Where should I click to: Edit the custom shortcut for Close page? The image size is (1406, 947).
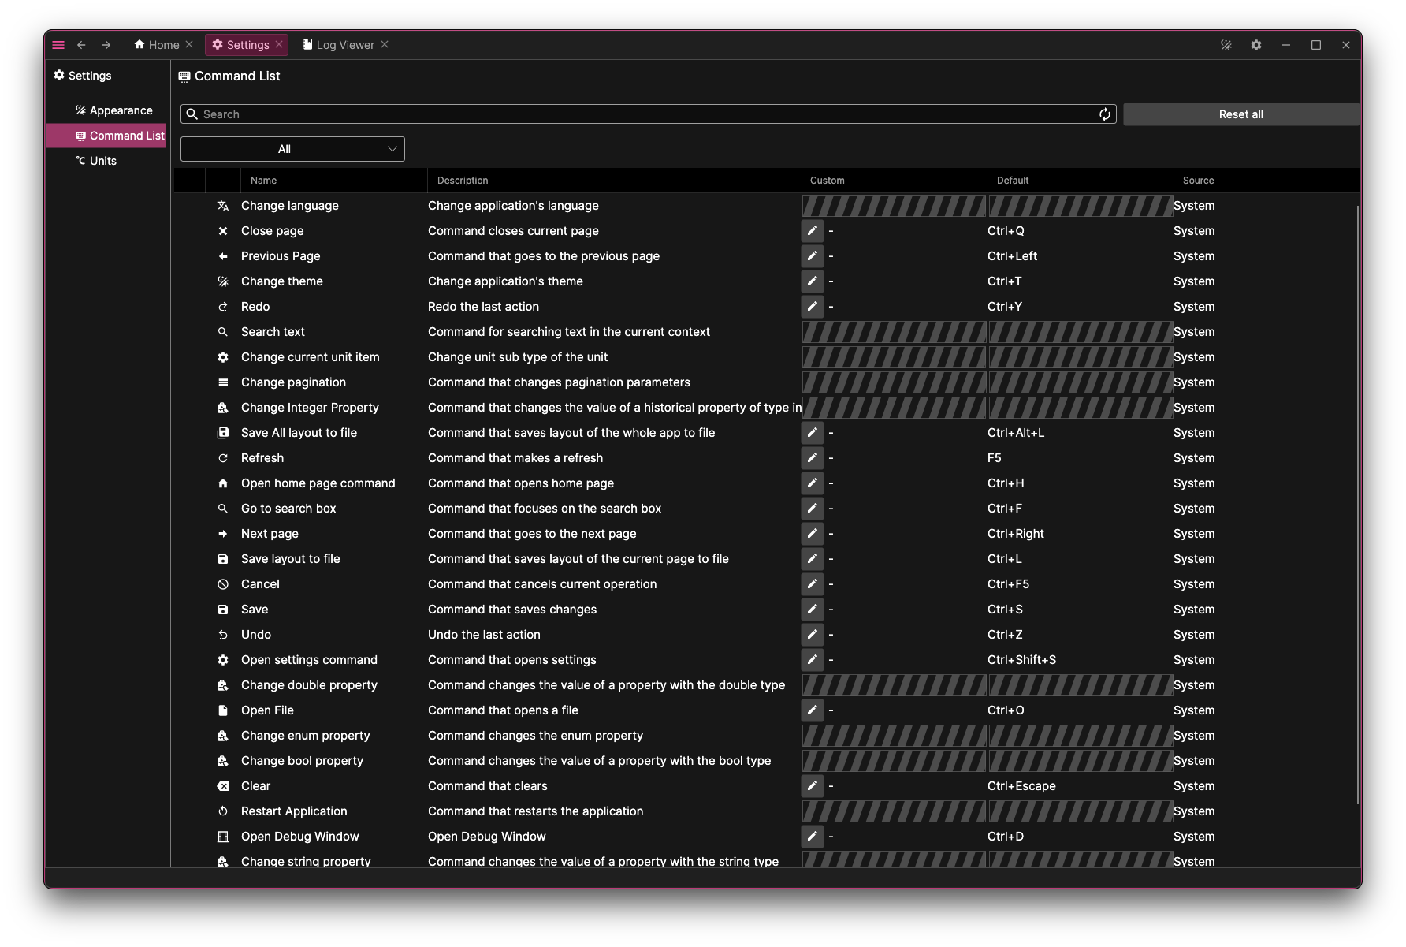(x=813, y=230)
